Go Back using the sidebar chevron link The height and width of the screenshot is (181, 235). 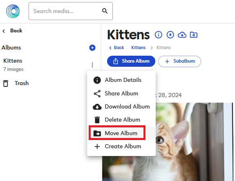(x=12, y=31)
